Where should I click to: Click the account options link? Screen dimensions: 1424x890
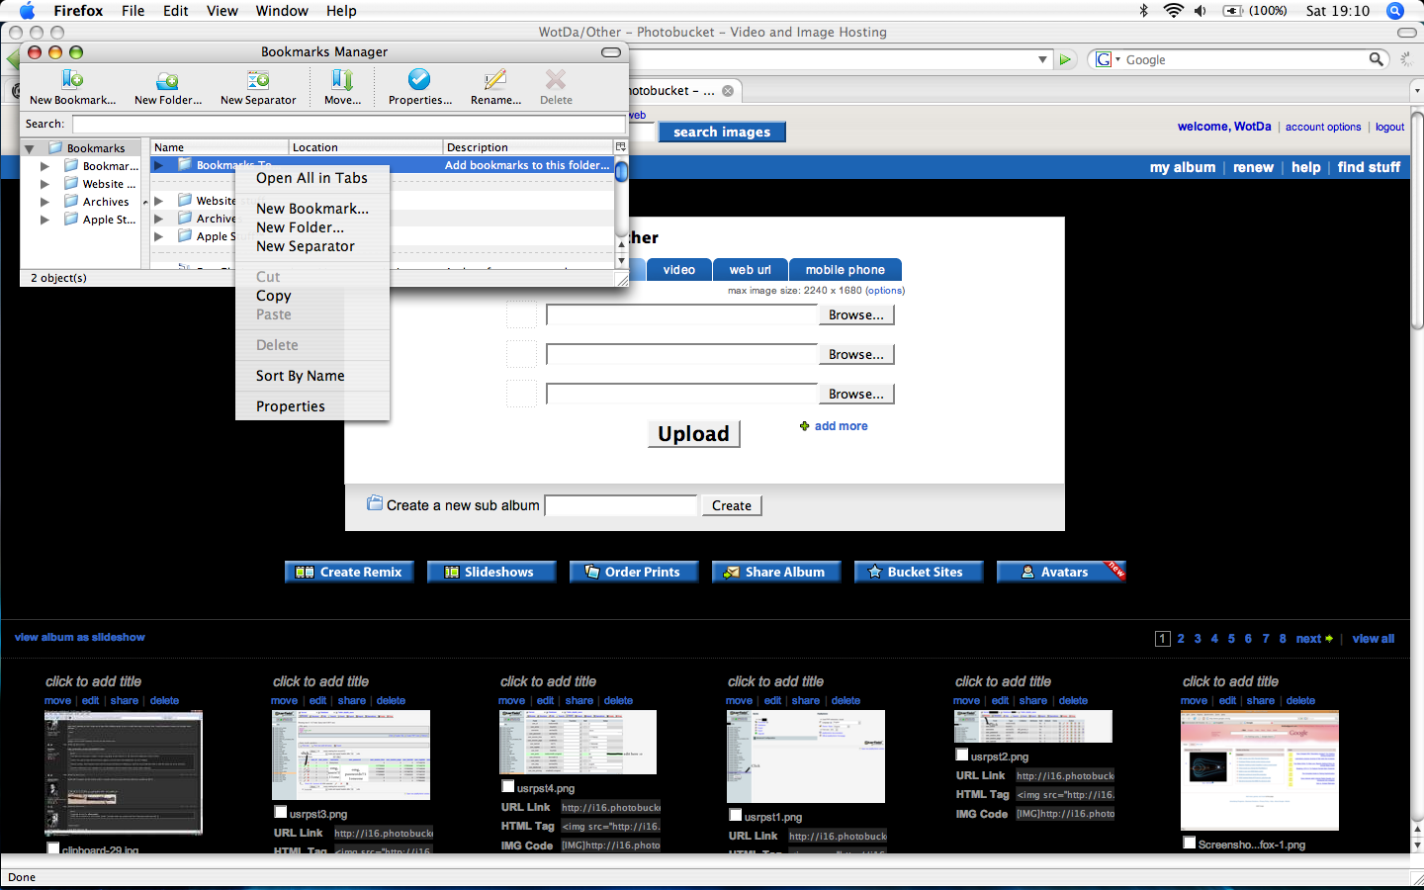pos(1323,127)
